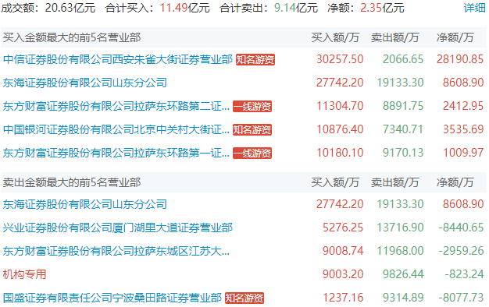Click net amount -2959.26
This screenshot has height=307, width=489.
coord(461,251)
